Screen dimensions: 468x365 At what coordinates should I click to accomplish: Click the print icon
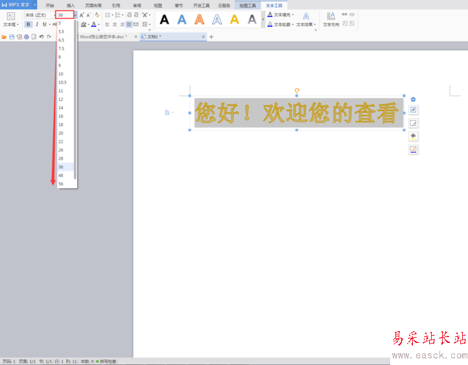(x=27, y=37)
